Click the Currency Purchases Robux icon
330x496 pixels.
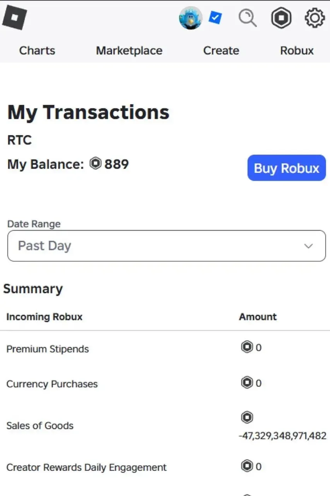coord(247,382)
